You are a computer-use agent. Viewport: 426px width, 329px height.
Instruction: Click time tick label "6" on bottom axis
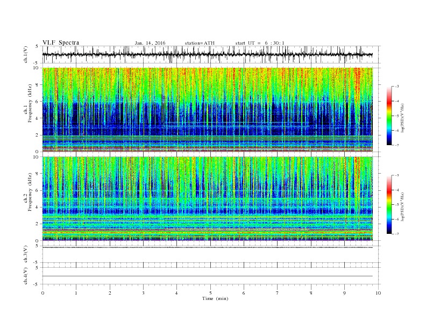244,293
